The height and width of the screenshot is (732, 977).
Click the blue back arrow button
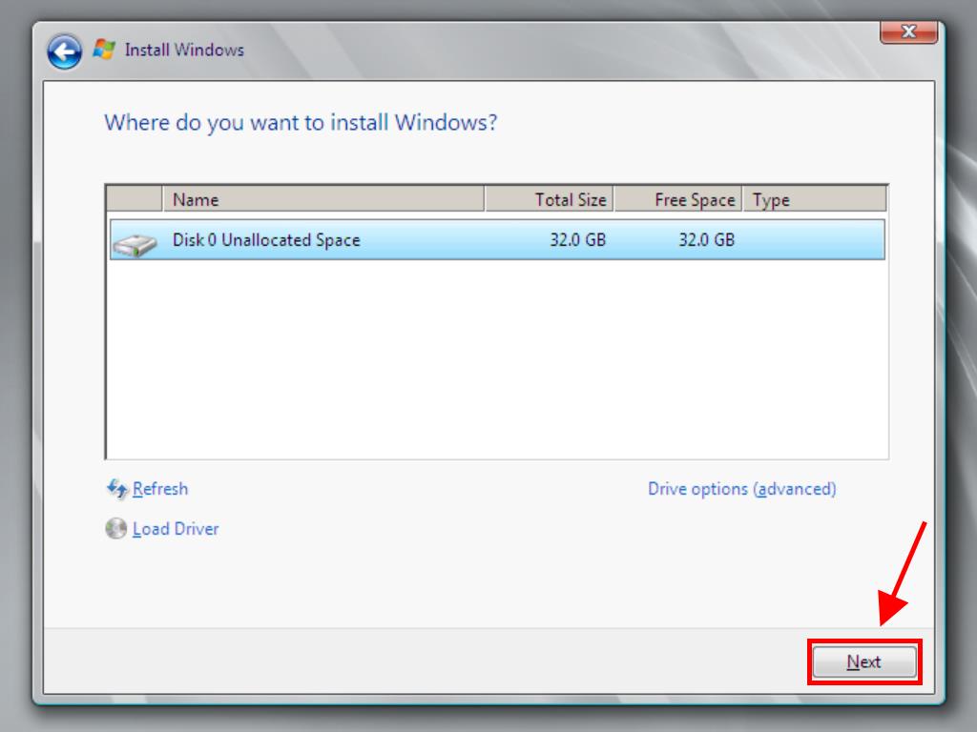(65, 51)
